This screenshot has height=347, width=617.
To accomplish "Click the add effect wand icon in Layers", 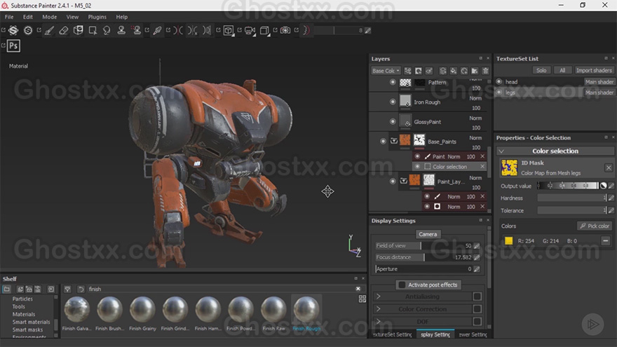I will pyautogui.click(x=407, y=71).
